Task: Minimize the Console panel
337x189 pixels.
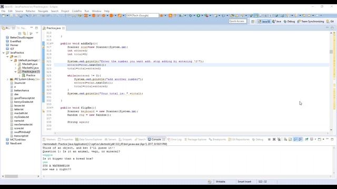Action: [x=328, y=139]
